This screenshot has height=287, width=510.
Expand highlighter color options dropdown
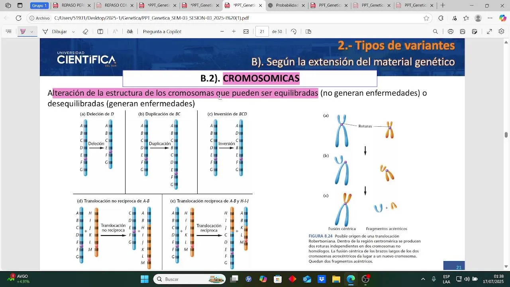tap(32, 31)
